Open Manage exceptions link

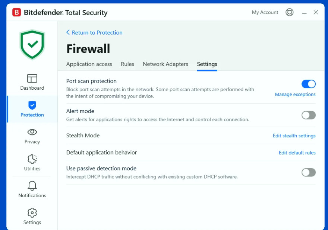(x=295, y=95)
